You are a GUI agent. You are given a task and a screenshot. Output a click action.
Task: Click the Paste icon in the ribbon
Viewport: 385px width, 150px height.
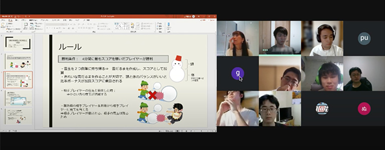[x=3, y=26]
